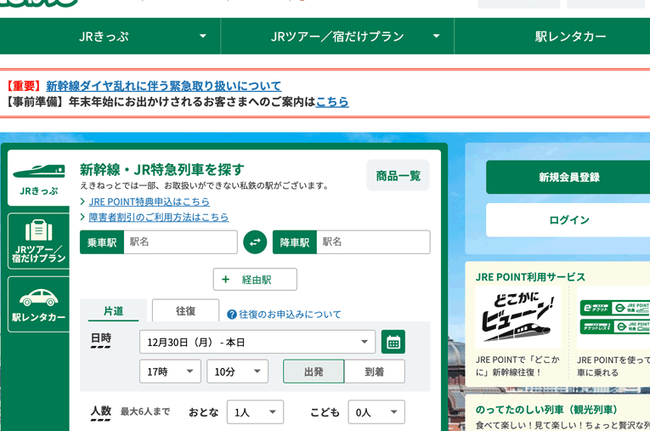Viewport: 650px width, 431px height.
Task: Select 出発 departure time option
Action: tap(314, 371)
